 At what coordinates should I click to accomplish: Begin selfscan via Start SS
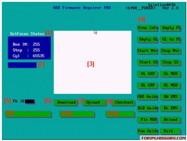[148, 62]
